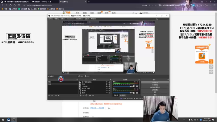Add a new scene with the plus button
The width and height of the screenshot is (217, 122).
tap(49, 95)
